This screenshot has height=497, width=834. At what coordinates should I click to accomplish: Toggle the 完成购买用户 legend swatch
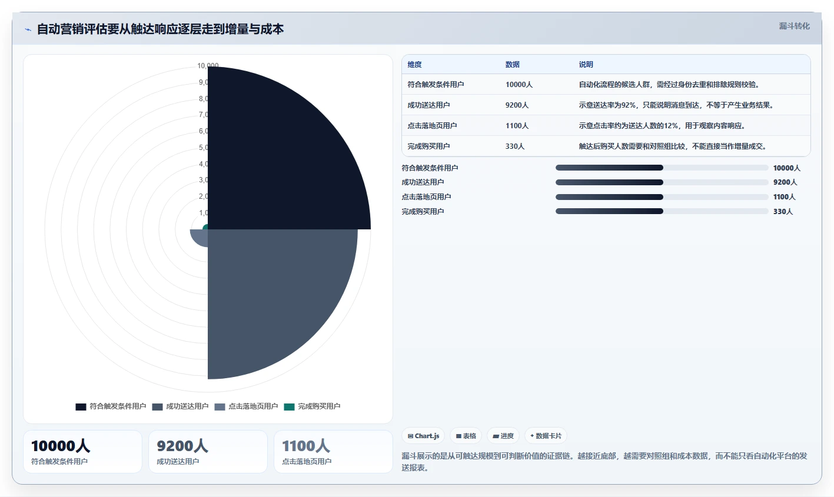pos(289,406)
